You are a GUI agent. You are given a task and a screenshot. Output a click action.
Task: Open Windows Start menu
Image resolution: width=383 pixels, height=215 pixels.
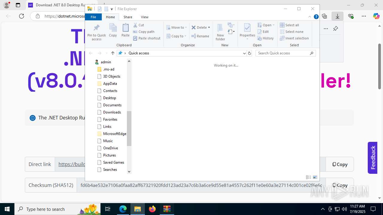[7, 209]
